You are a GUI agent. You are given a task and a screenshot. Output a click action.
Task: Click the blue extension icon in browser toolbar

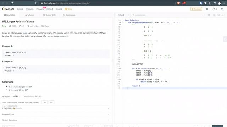point(201,3)
